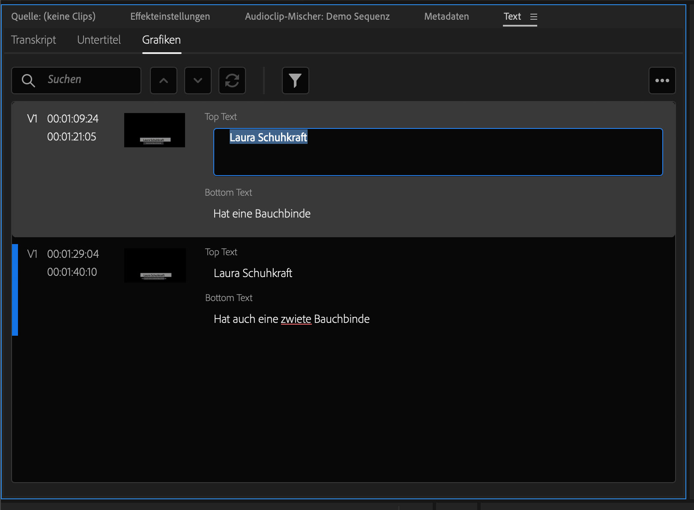Edit the "Hat eine Bauchbinde" bottom text
The image size is (694, 510).
[x=262, y=214]
